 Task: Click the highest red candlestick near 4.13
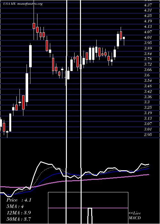pyautogui.click(x=34, y=26)
